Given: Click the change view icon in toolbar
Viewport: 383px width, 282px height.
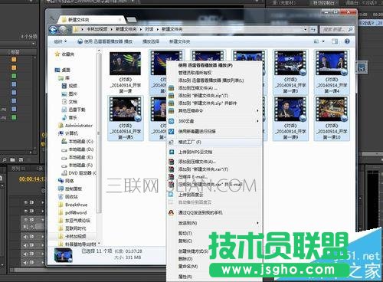Looking at the screenshot, I should click(316, 41).
